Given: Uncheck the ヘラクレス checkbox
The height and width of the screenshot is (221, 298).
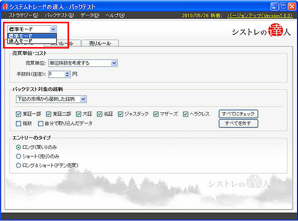Looking at the screenshot, I should pyautogui.click(x=185, y=114).
